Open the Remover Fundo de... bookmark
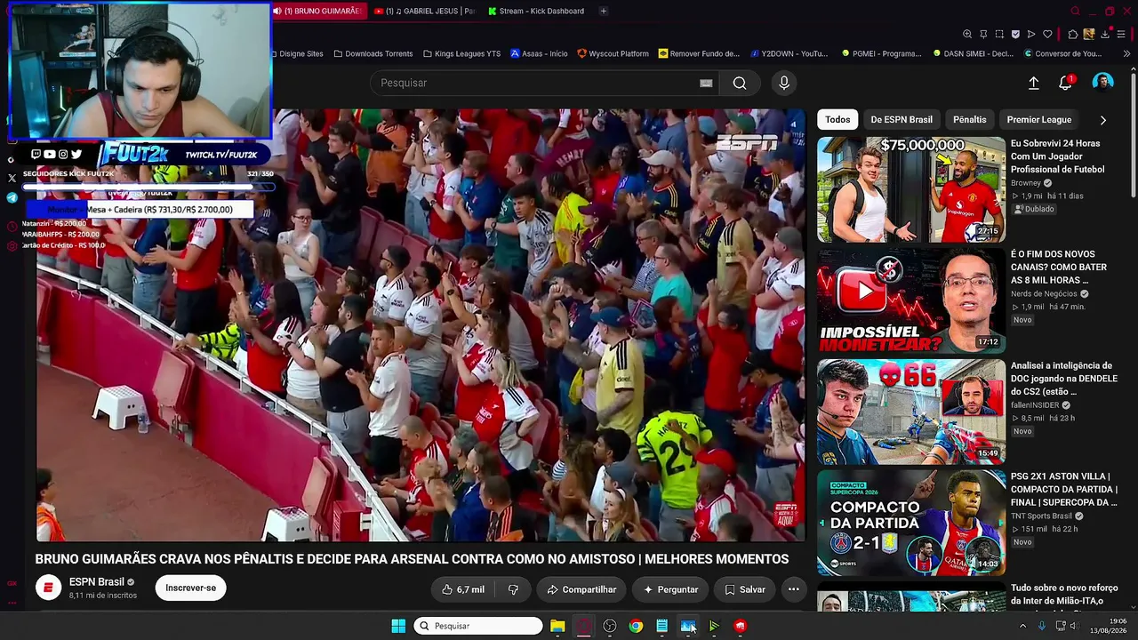1138x640 pixels. point(699,53)
